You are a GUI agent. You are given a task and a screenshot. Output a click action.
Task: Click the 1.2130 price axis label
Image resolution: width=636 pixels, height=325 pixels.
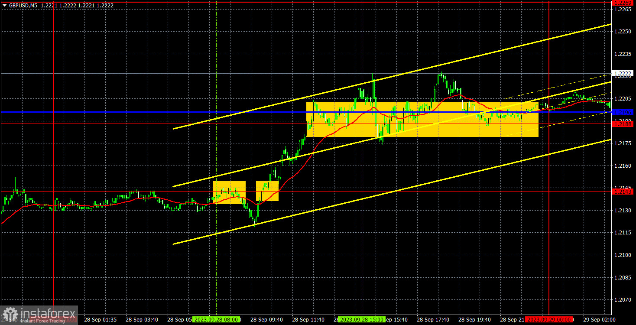(622, 210)
